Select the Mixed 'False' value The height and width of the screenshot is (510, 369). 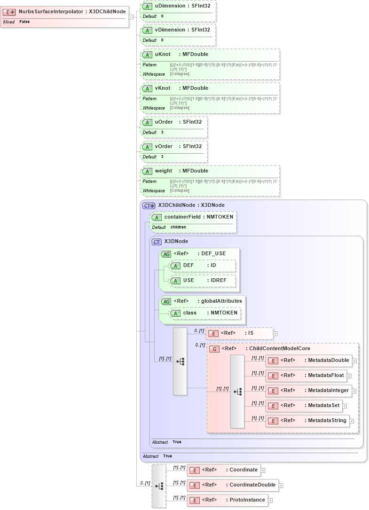24,22
